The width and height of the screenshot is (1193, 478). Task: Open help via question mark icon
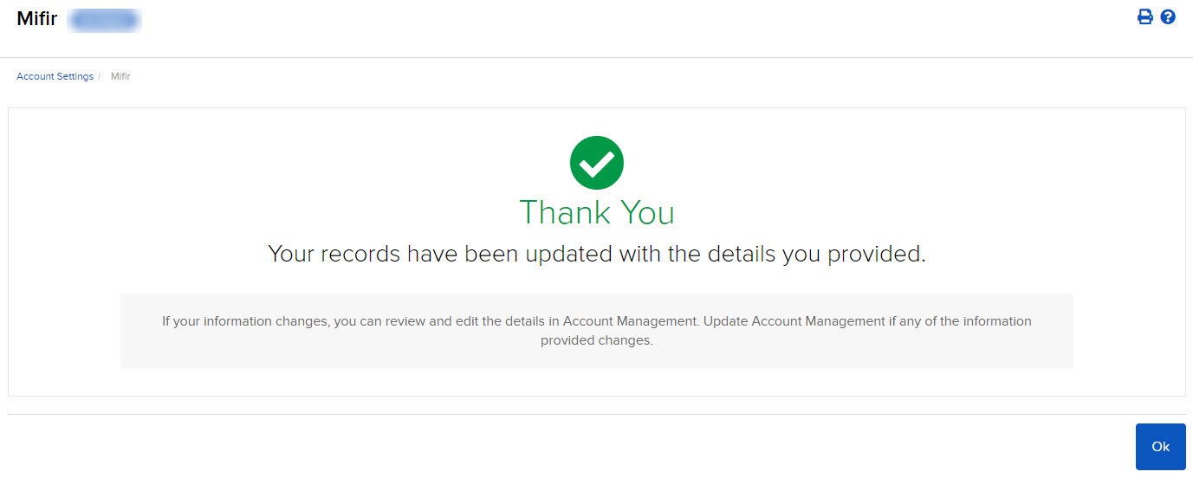[x=1168, y=17]
